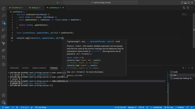Open the DEBUG CONSOLE panel tab
195x109 pixels.
tap(39, 68)
